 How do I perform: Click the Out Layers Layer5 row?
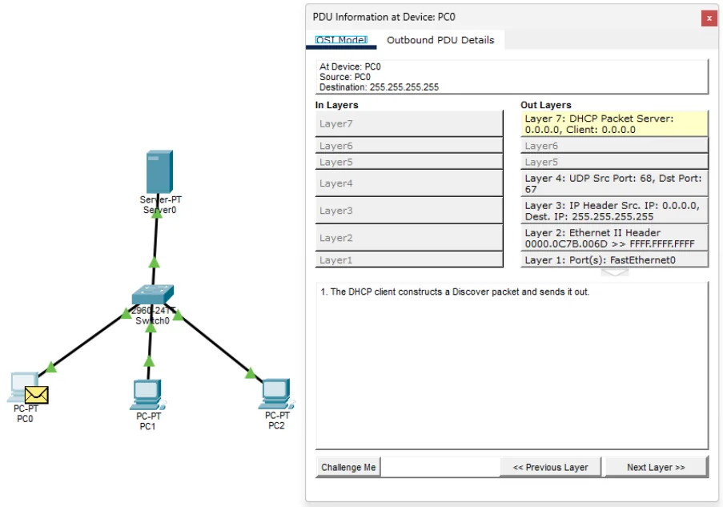[x=614, y=162]
